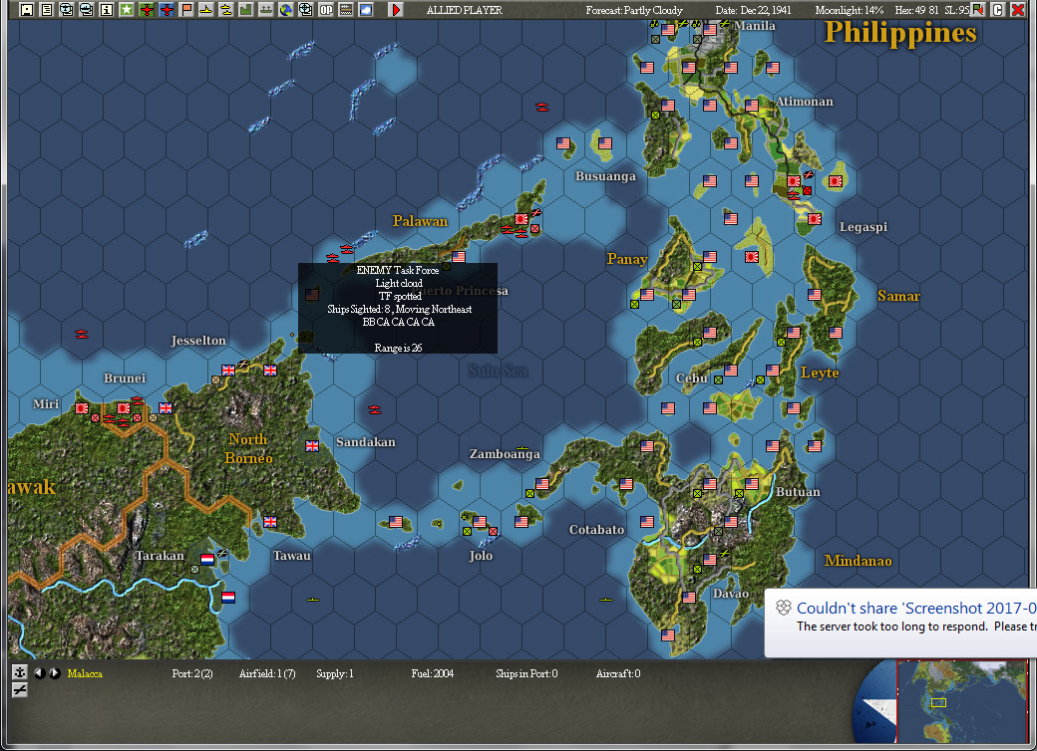Select the red enemy ship west of Jesselton
This screenshot has height=751, width=1037.
[82, 334]
